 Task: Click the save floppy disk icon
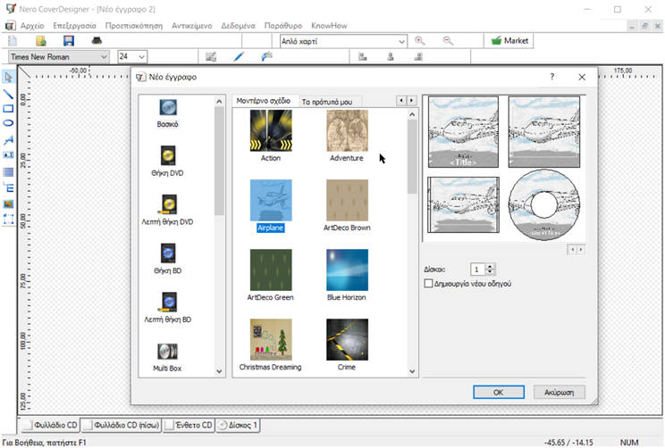tap(69, 41)
